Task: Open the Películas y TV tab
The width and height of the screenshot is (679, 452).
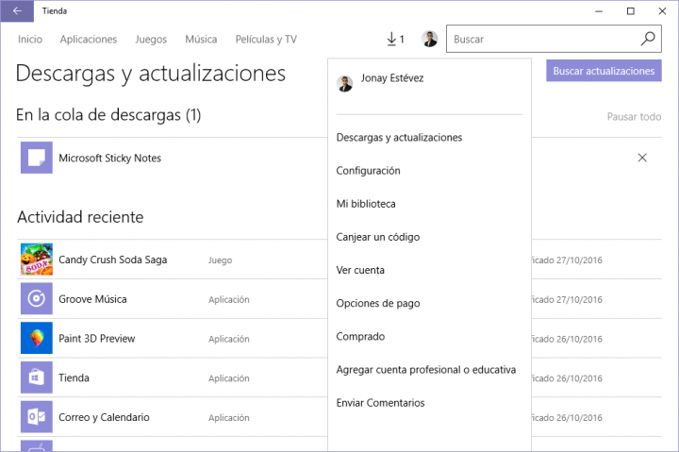Action: [266, 40]
